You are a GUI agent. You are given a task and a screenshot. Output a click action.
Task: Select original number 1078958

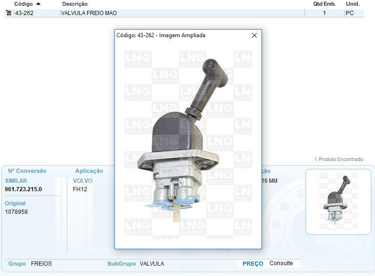click(16, 212)
